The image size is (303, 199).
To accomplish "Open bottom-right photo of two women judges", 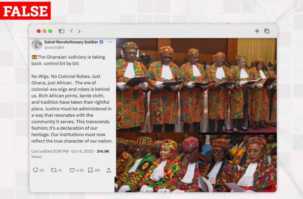I will pyautogui.click(x=238, y=163).
